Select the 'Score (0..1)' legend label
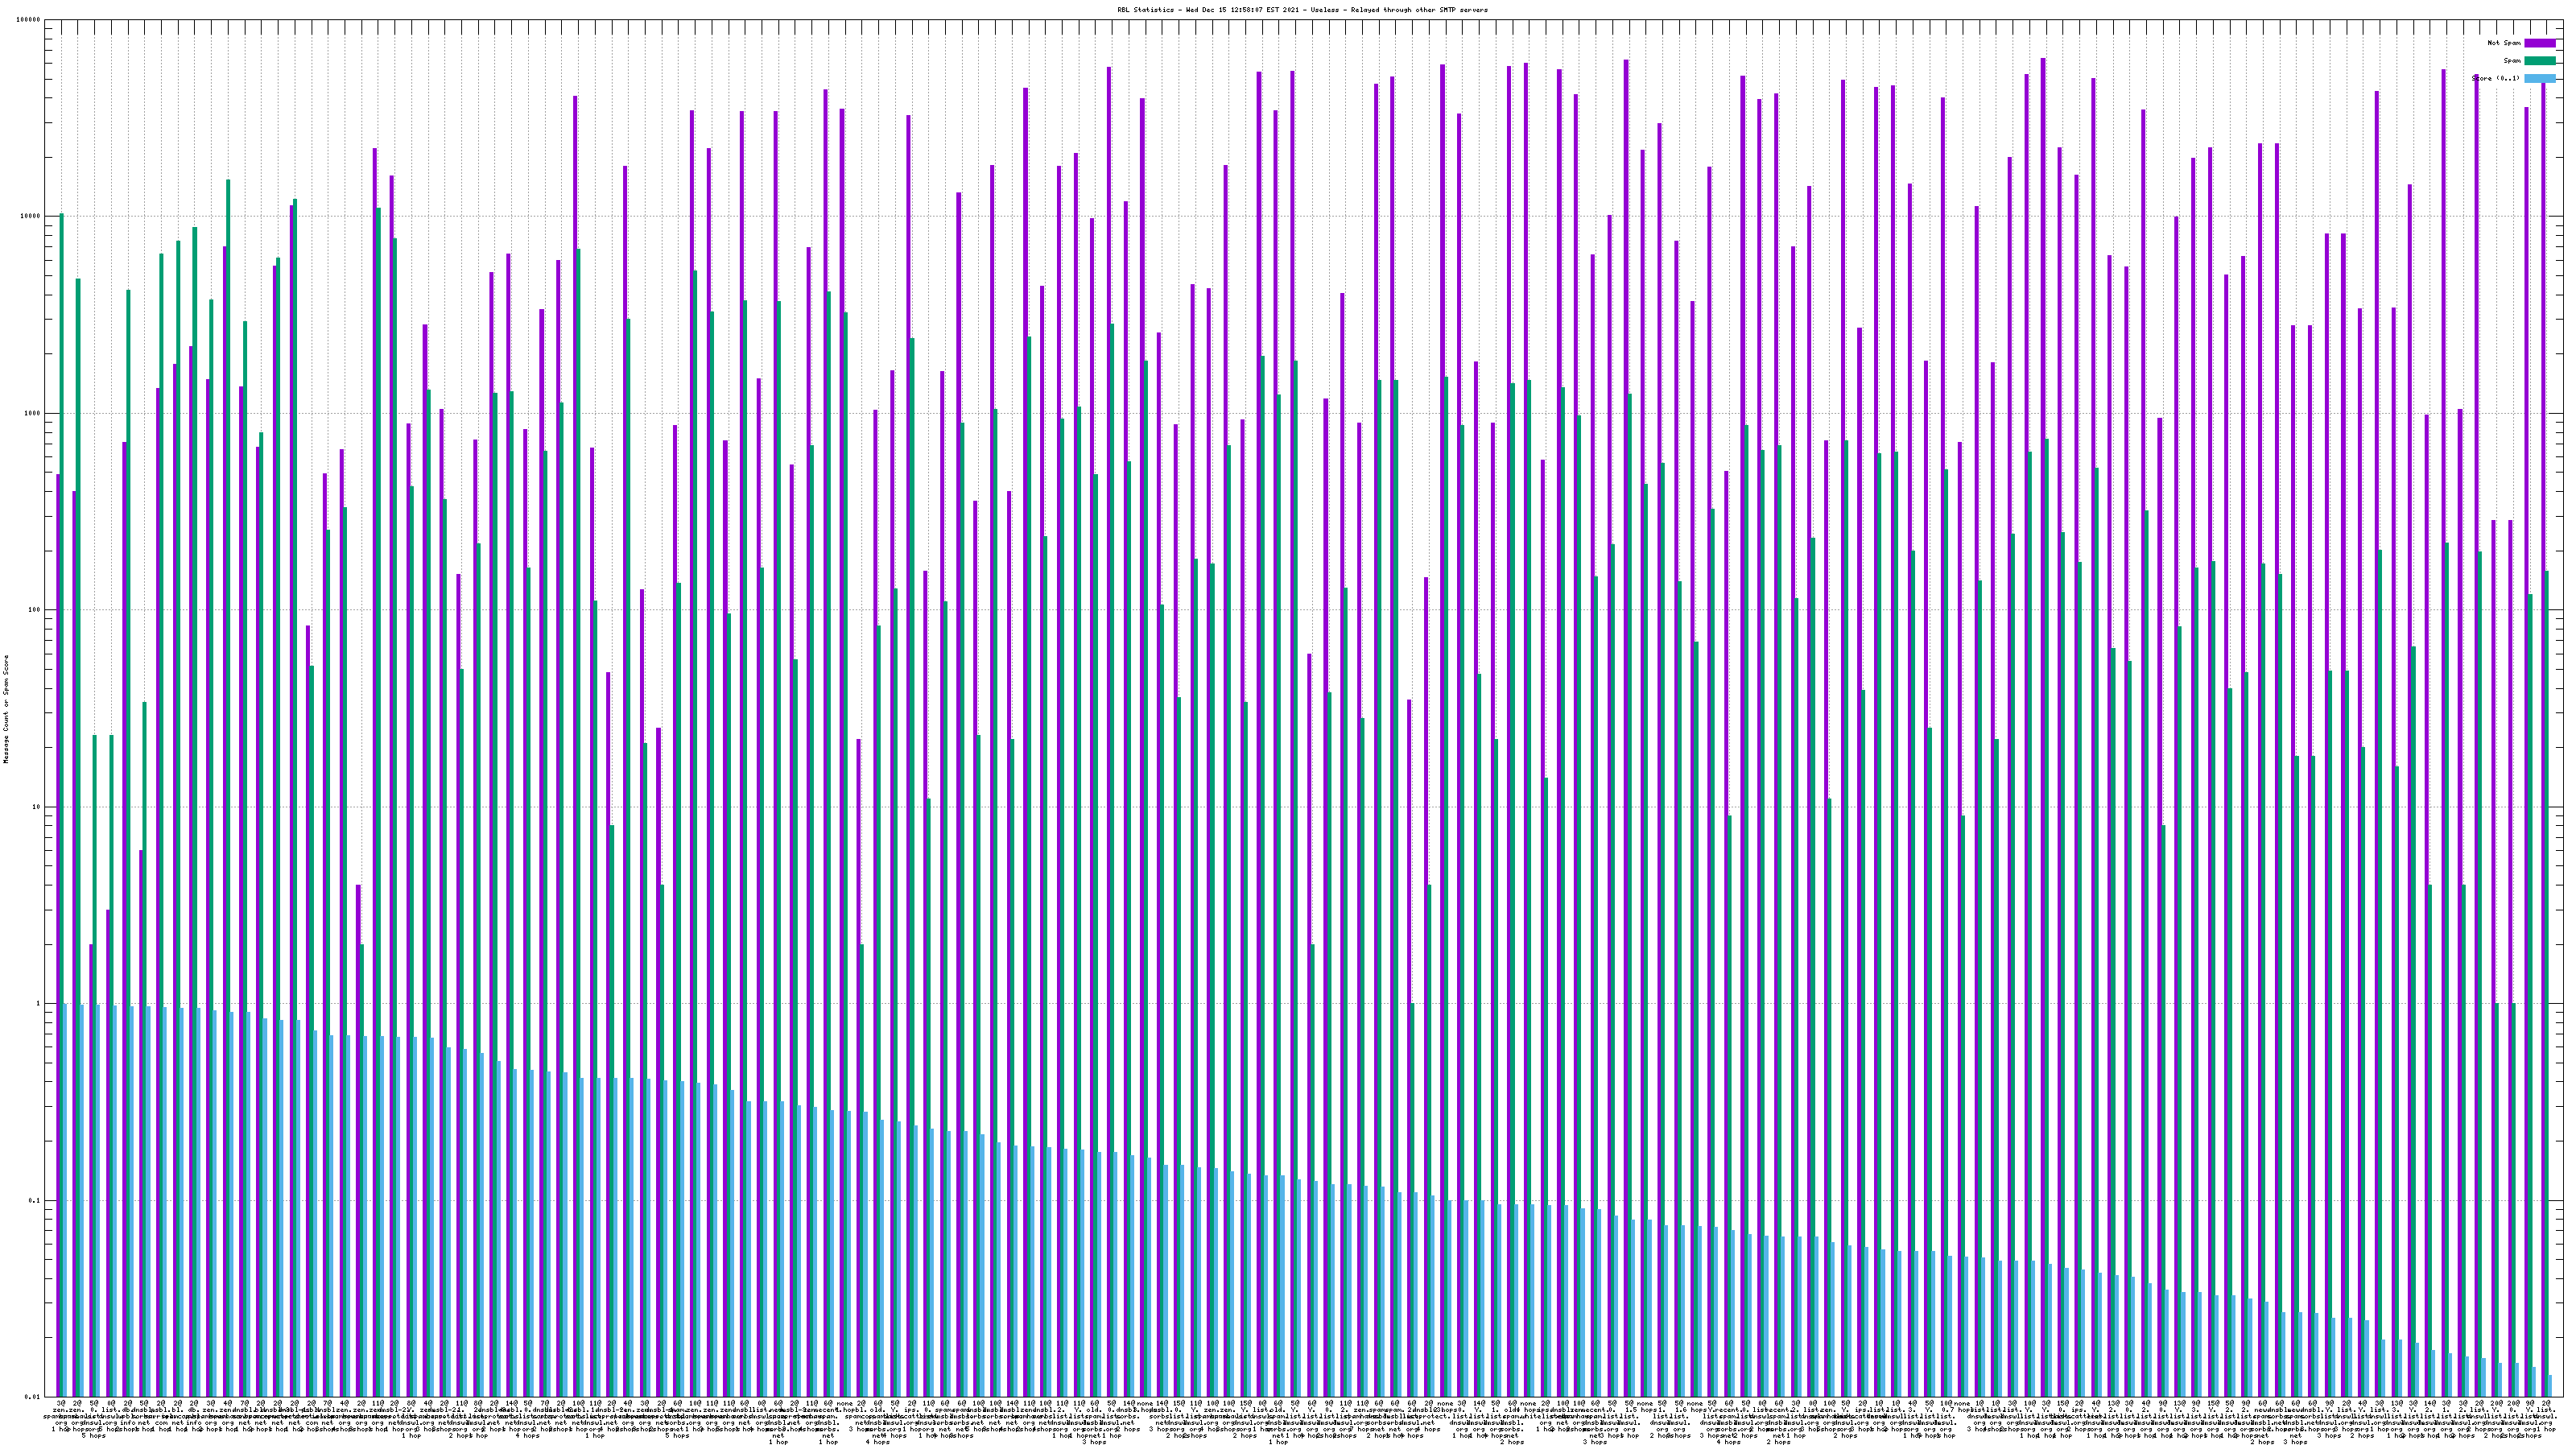 (x=2495, y=78)
